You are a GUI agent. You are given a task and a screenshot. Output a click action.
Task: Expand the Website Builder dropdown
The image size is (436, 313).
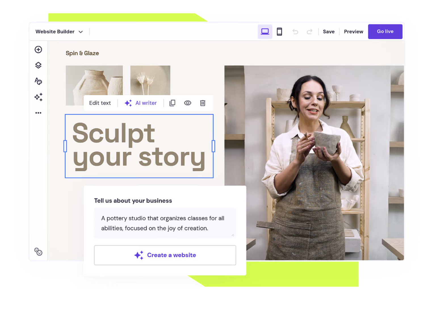click(x=81, y=32)
